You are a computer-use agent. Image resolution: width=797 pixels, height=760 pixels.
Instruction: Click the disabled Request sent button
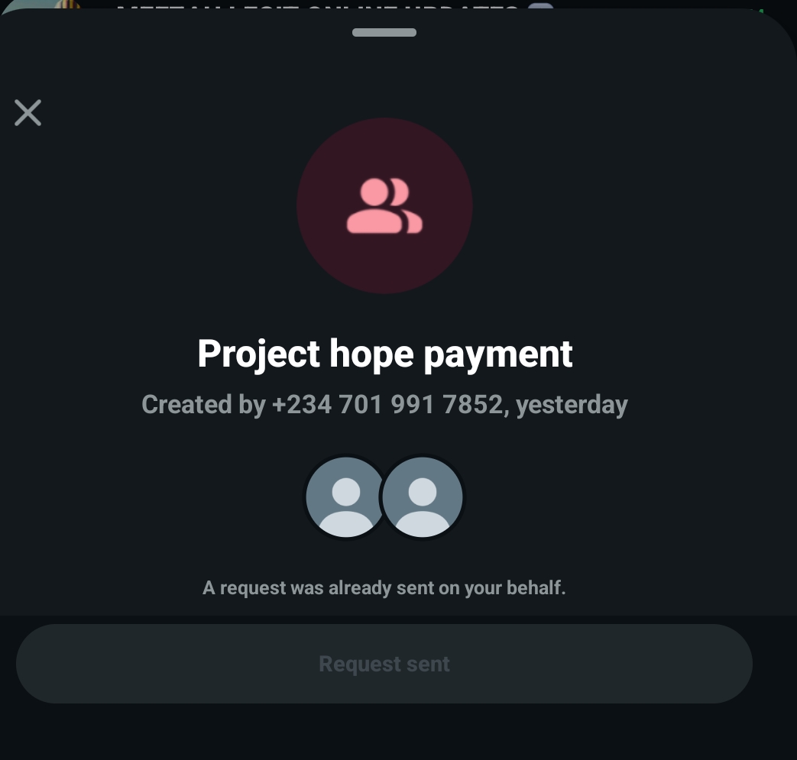pyautogui.click(x=384, y=664)
